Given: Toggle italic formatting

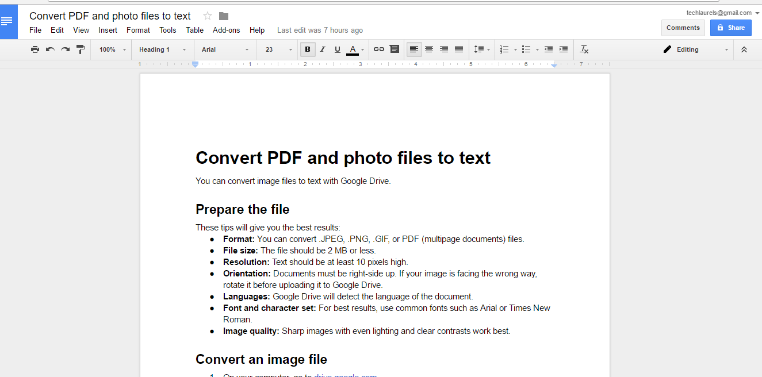Looking at the screenshot, I should (323, 49).
